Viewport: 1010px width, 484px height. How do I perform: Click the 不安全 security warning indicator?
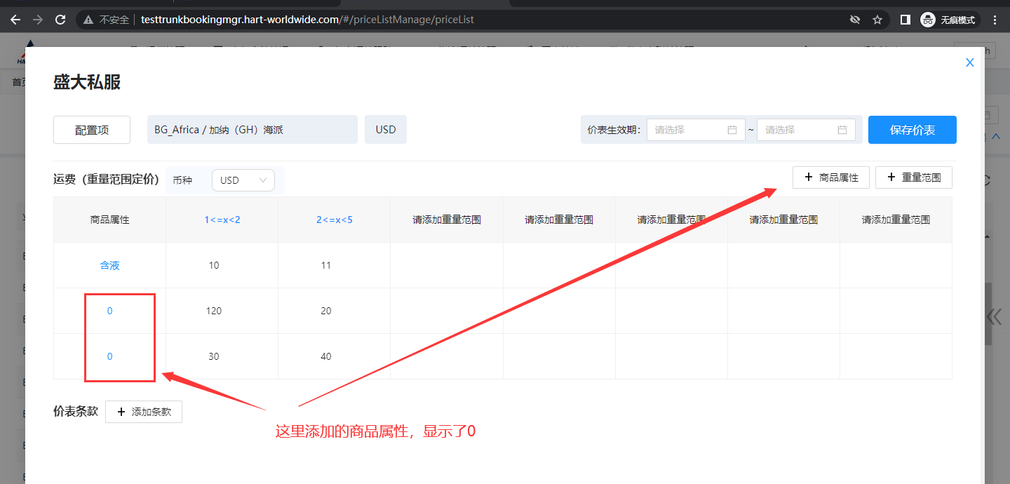tap(107, 20)
